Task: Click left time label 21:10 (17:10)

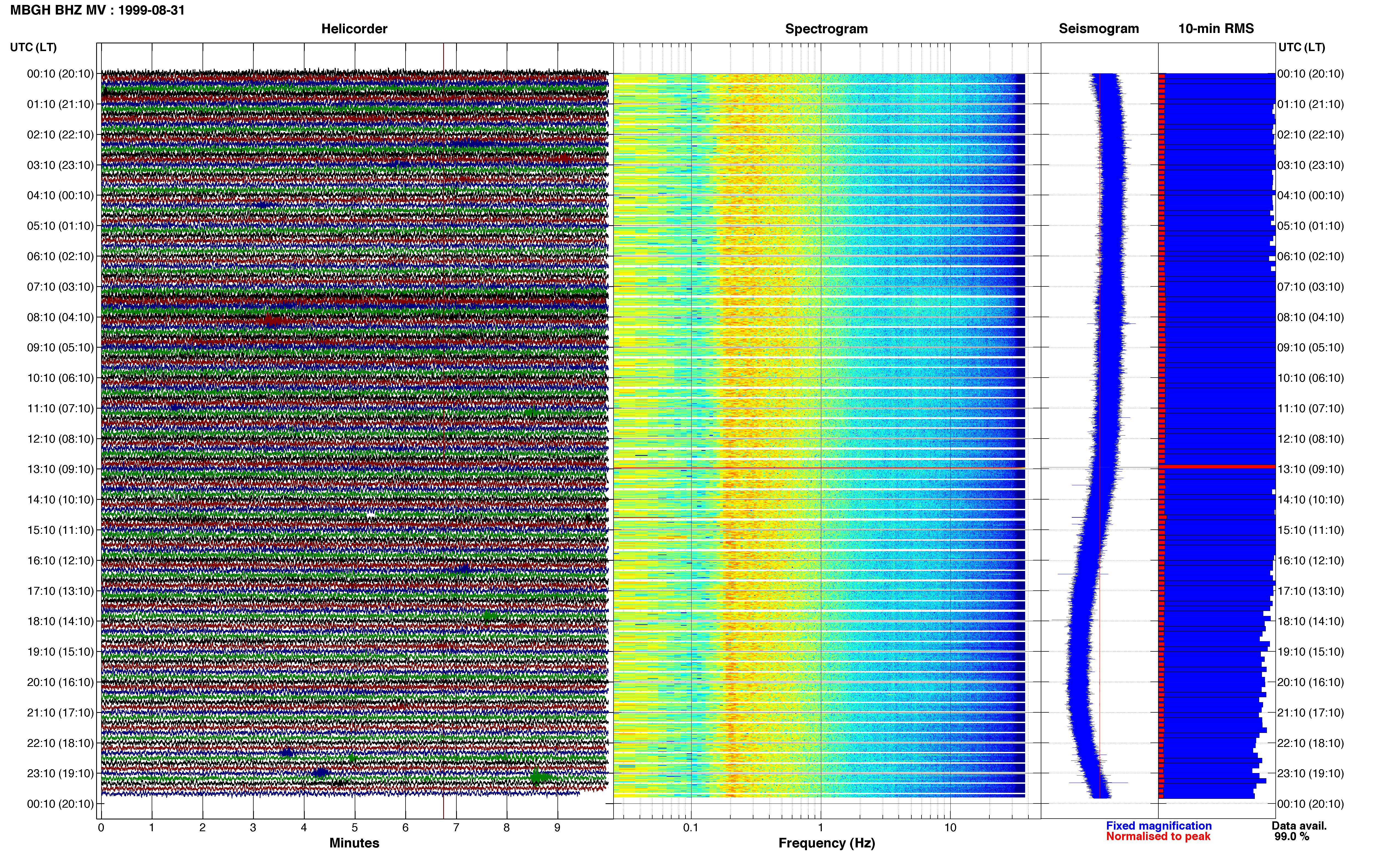Action: [60, 713]
